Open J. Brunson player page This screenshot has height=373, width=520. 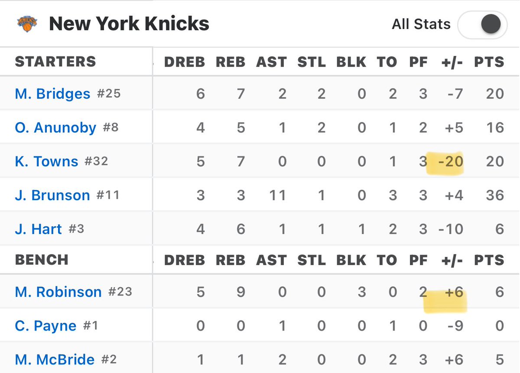pos(52,195)
